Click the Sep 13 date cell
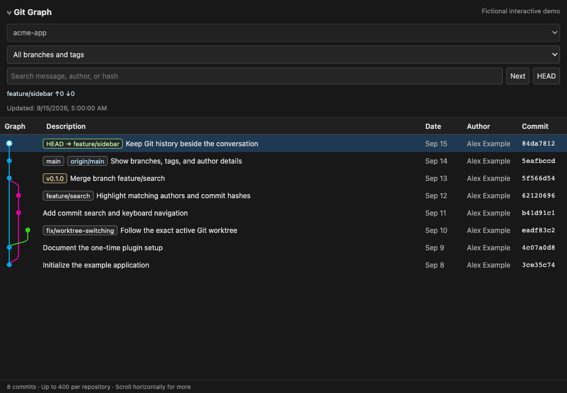567x393 pixels. tap(436, 179)
